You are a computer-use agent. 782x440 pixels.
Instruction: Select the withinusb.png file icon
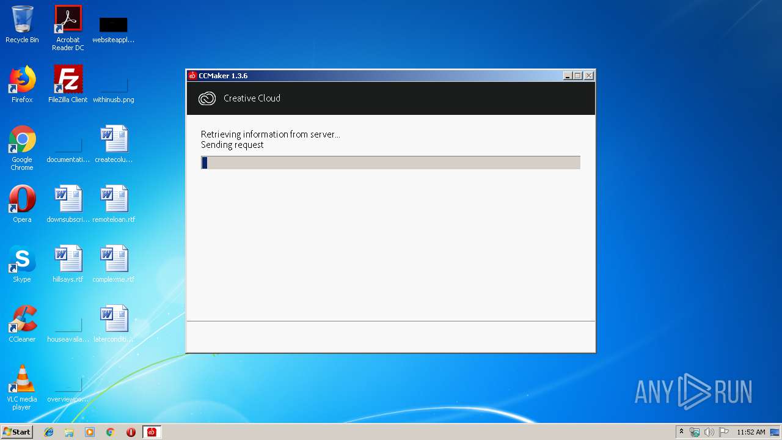pyautogui.click(x=114, y=90)
